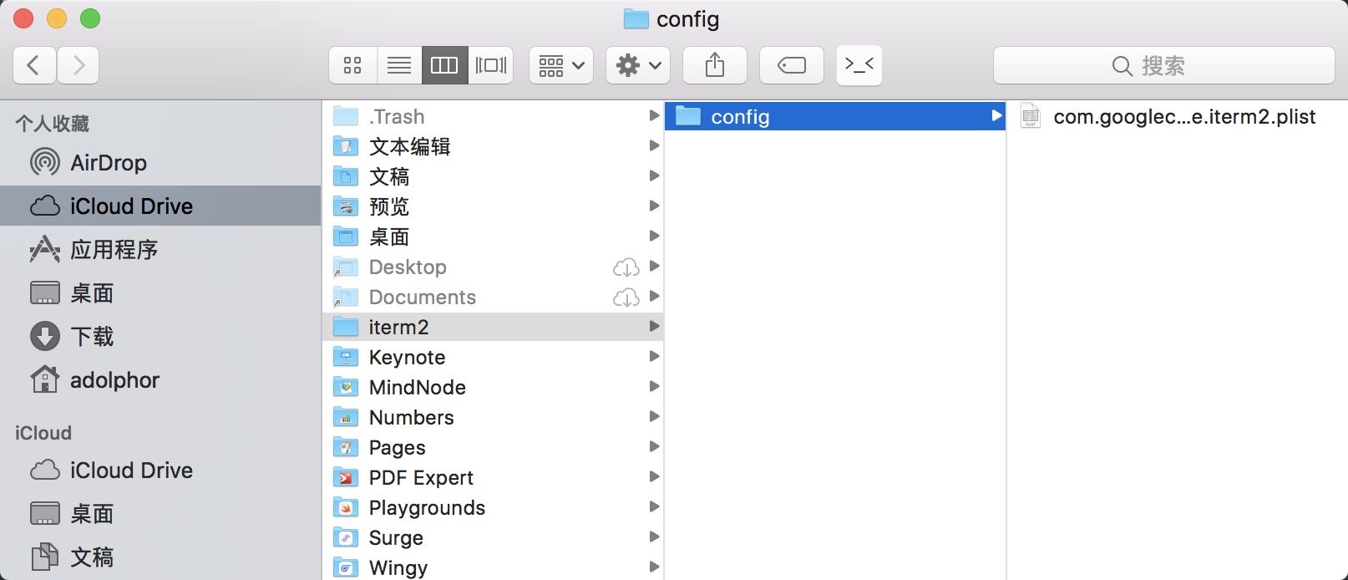This screenshot has width=1348, height=580.
Task: Select the Desktop alias folder
Action: [493, 267]
